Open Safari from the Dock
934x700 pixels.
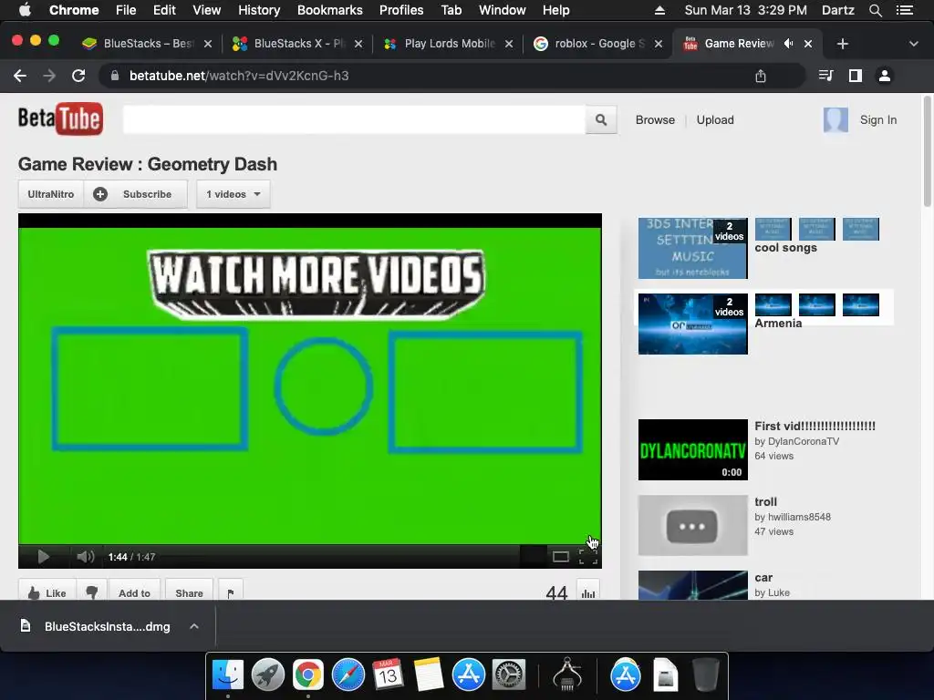(x=348, y=674)
